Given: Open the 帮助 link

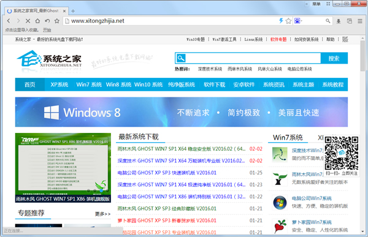Looking at the screenshot, I should point(330,39).
